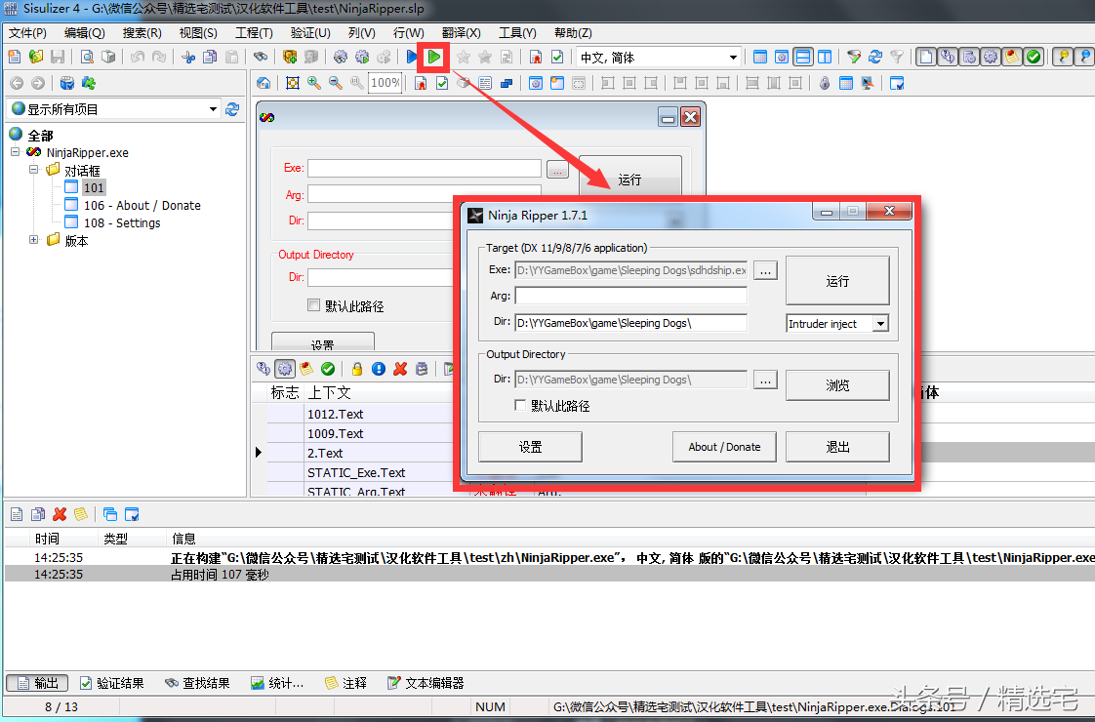Click the magnifier document preview icon

87,58
